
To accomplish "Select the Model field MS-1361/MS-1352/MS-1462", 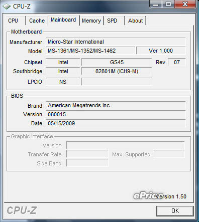I will pyautogui.click(x=90, y=51).
